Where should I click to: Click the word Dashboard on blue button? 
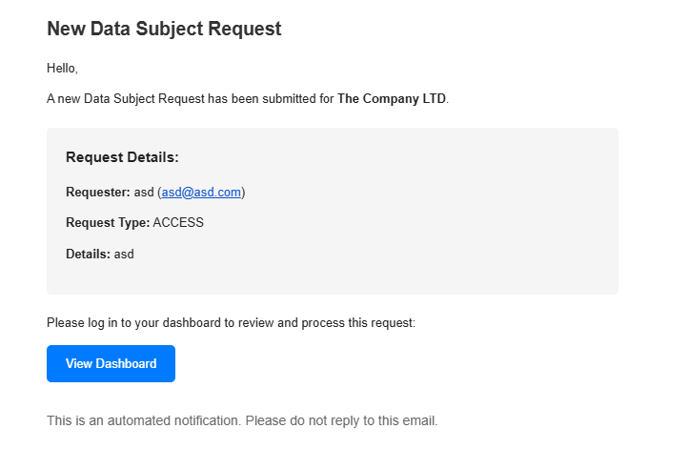(x=126, y=364)
